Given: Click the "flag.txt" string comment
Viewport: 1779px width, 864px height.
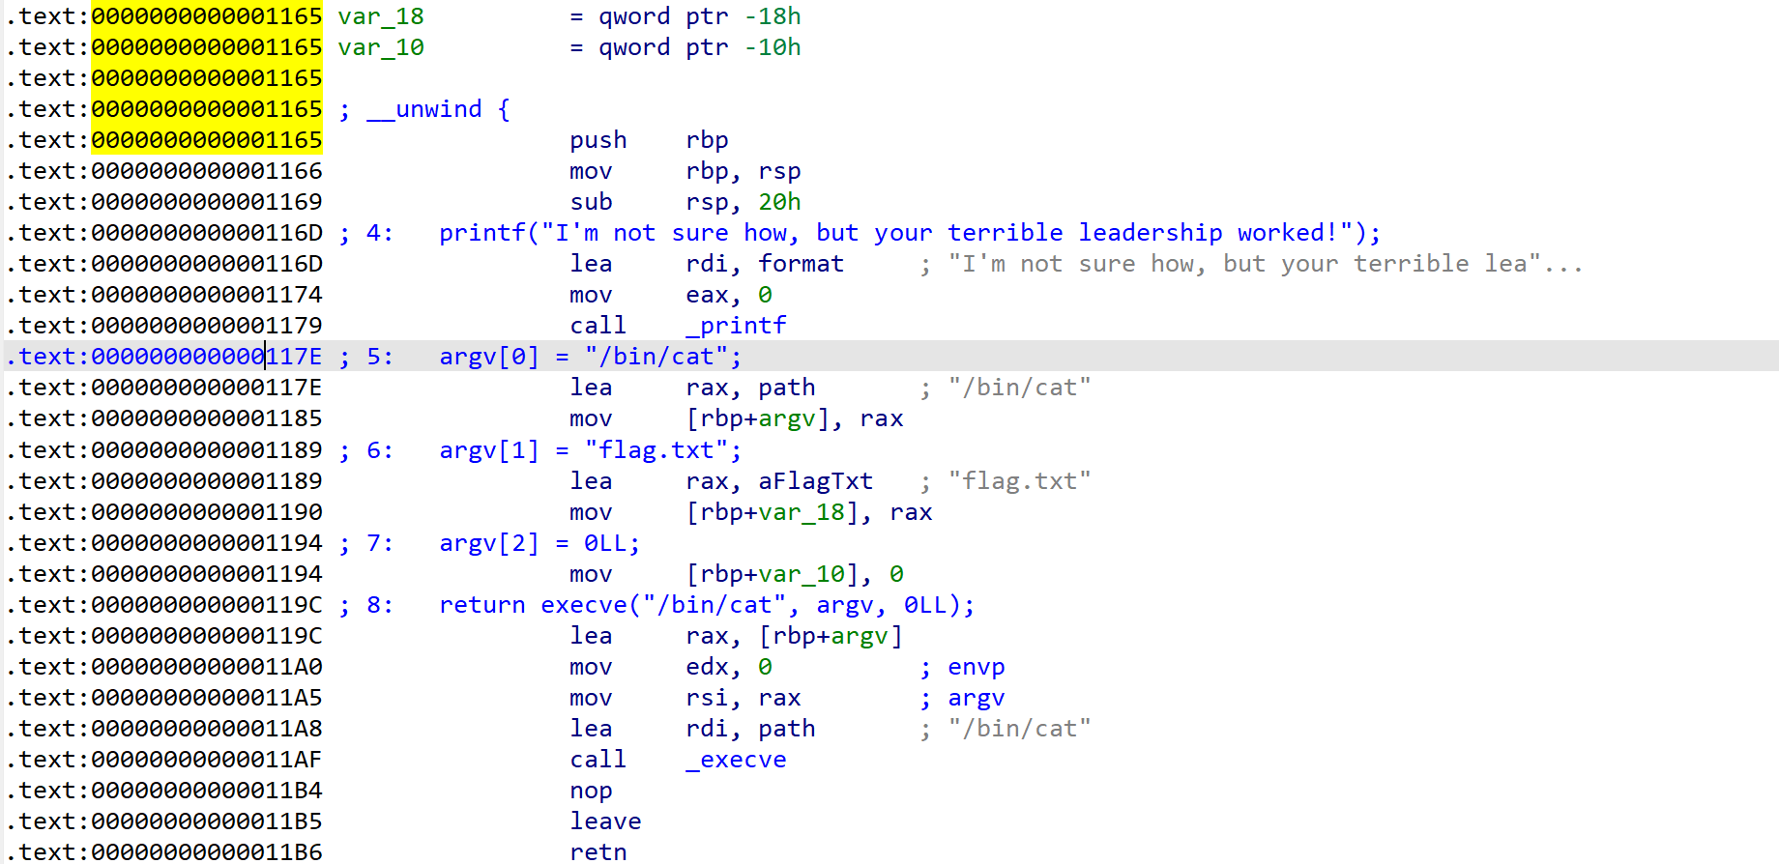Looking at the screenshot, I should coord(1019,481).
